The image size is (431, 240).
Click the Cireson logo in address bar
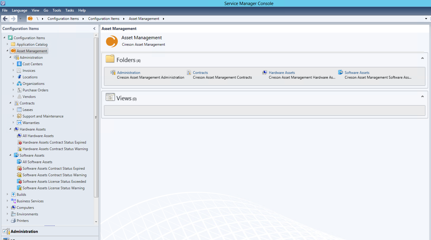pyautogui.click(x=30, y=18)
